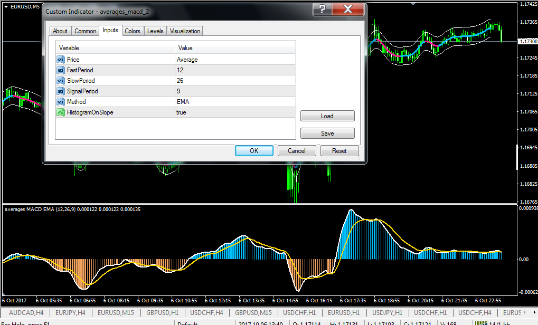Switch to the Visualization tab

[185, 31]
